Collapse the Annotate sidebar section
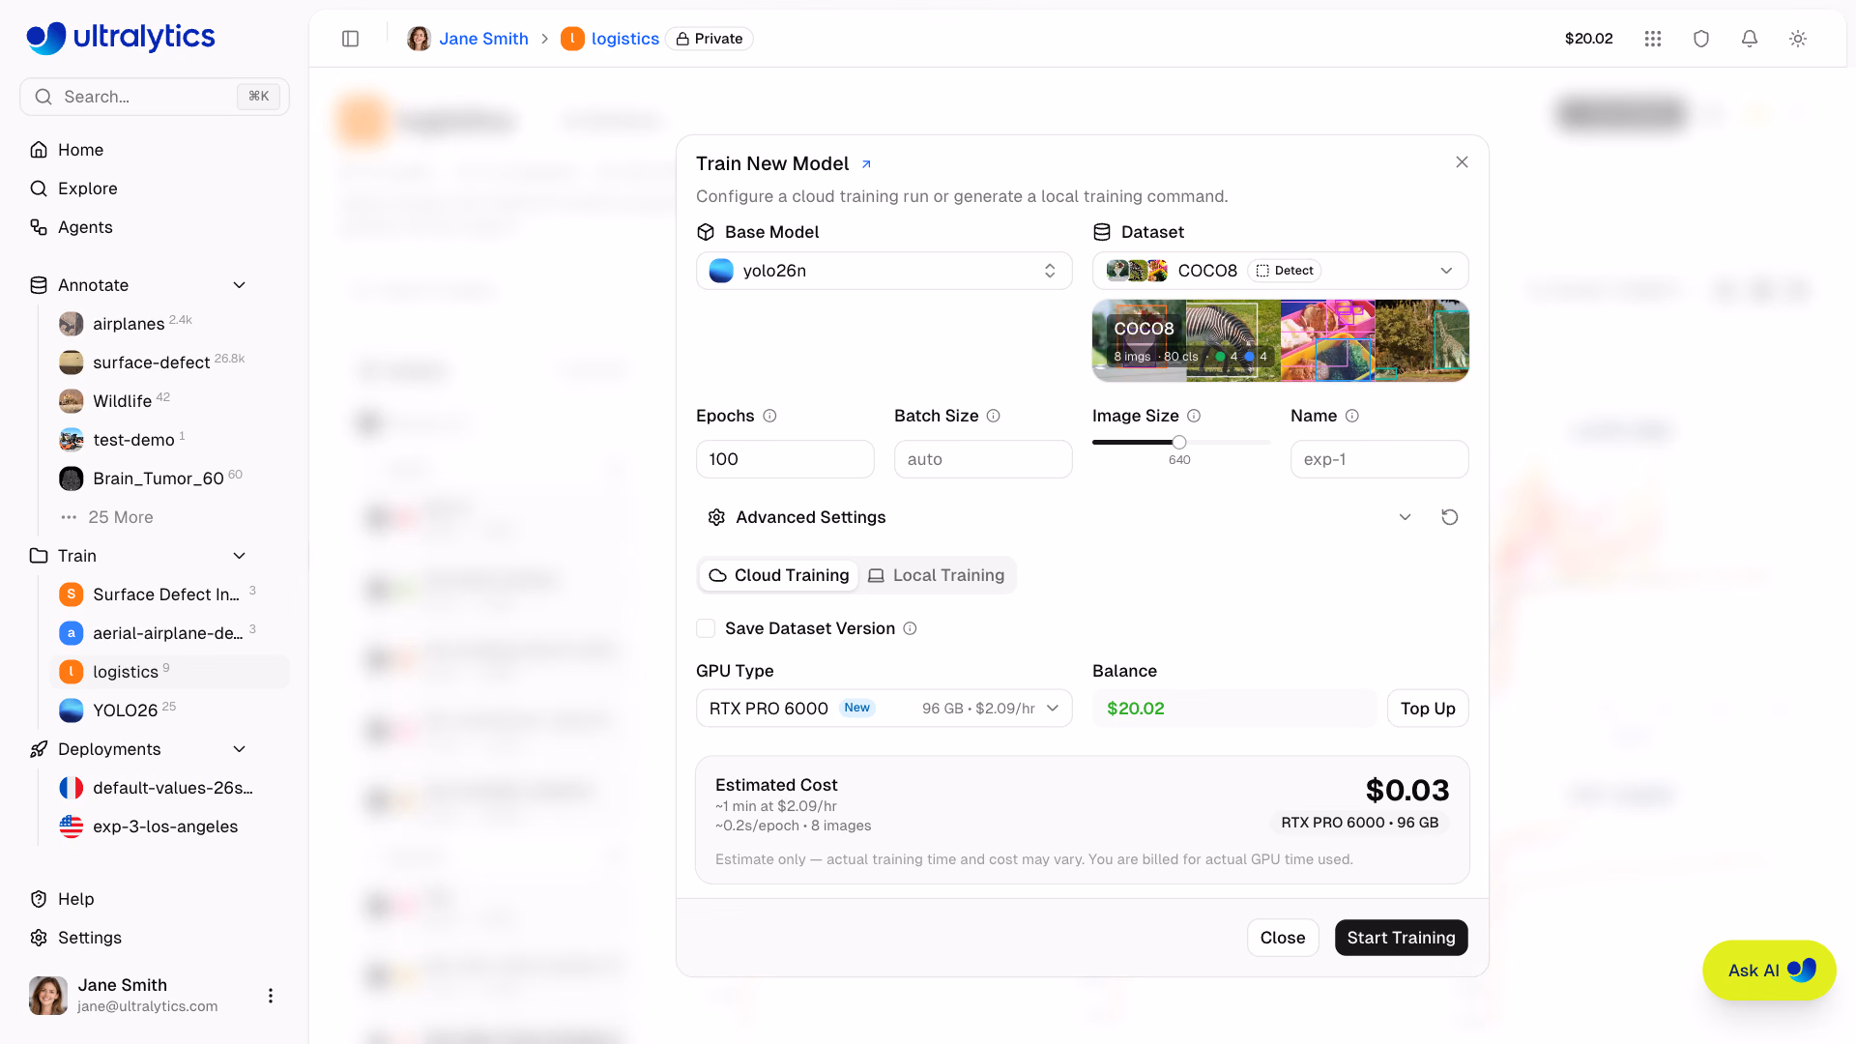 (x=239, y=285)
